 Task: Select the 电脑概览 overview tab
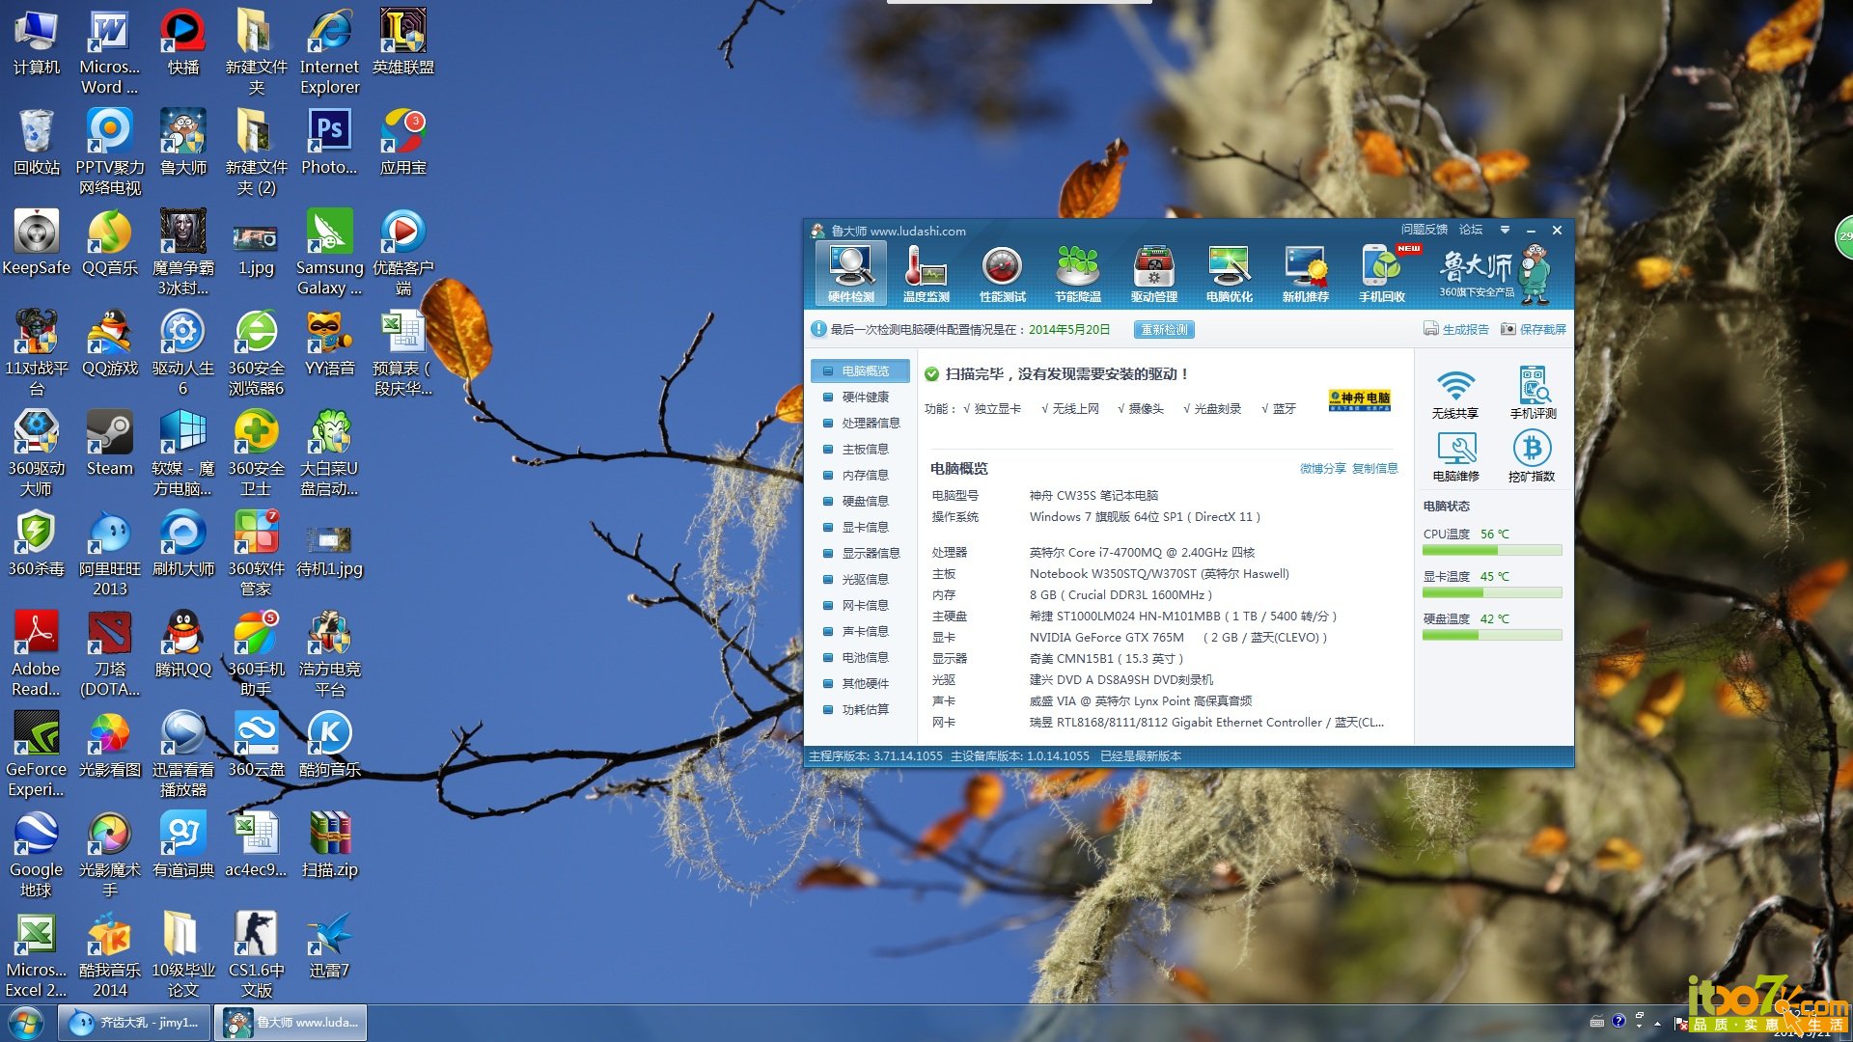(861, 371)
